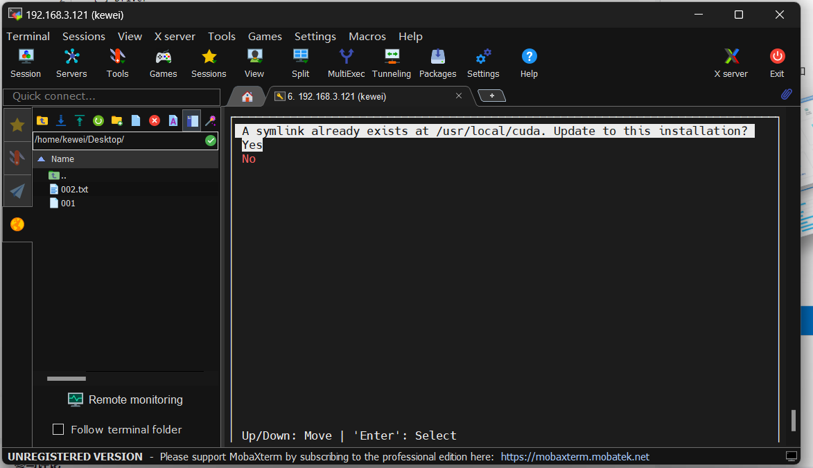813x468 pixels.
Task: Open the orange globe Sftp sidebar tab
Action: point(17,224)
